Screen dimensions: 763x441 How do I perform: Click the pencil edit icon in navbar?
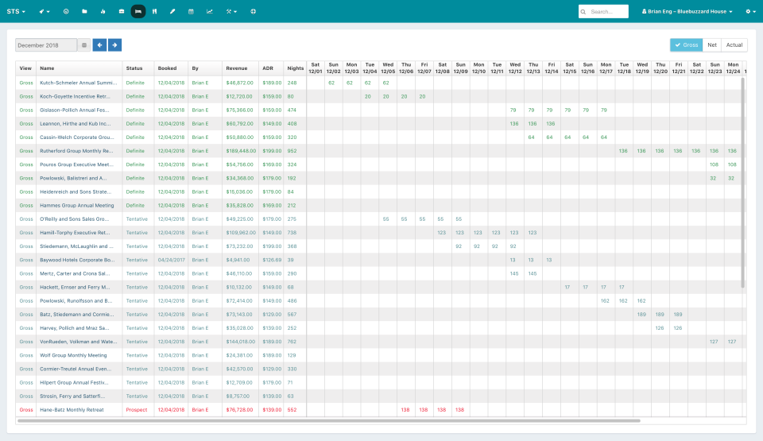172,11
